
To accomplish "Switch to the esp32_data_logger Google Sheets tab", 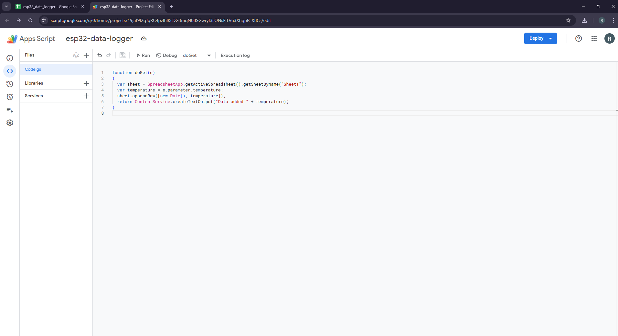I will tap(48, 6).
